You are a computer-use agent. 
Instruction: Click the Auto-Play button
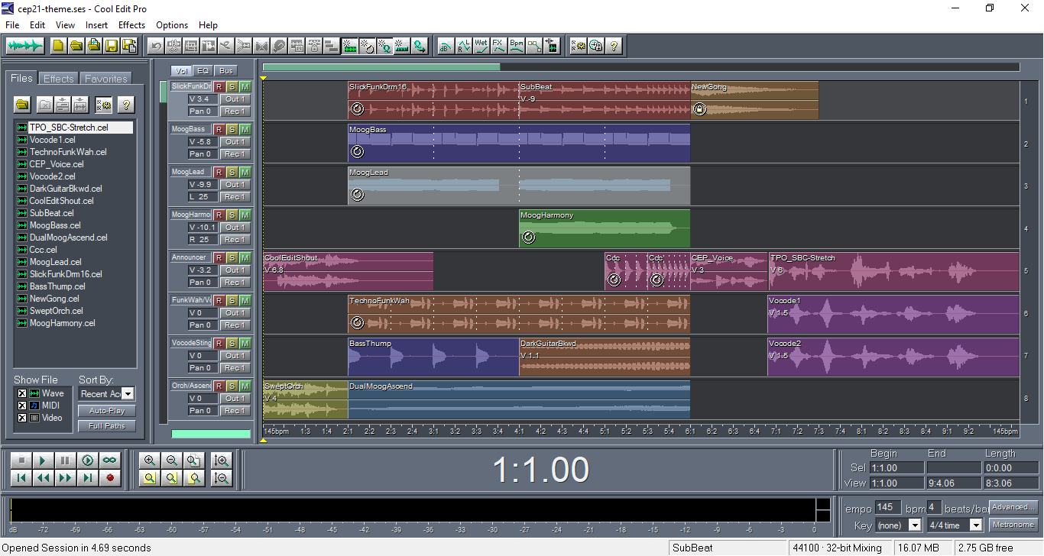pos(107,411)
